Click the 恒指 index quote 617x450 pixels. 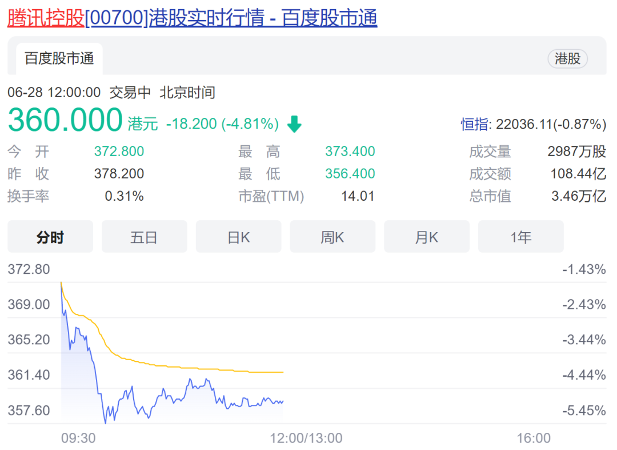point(533,124)
